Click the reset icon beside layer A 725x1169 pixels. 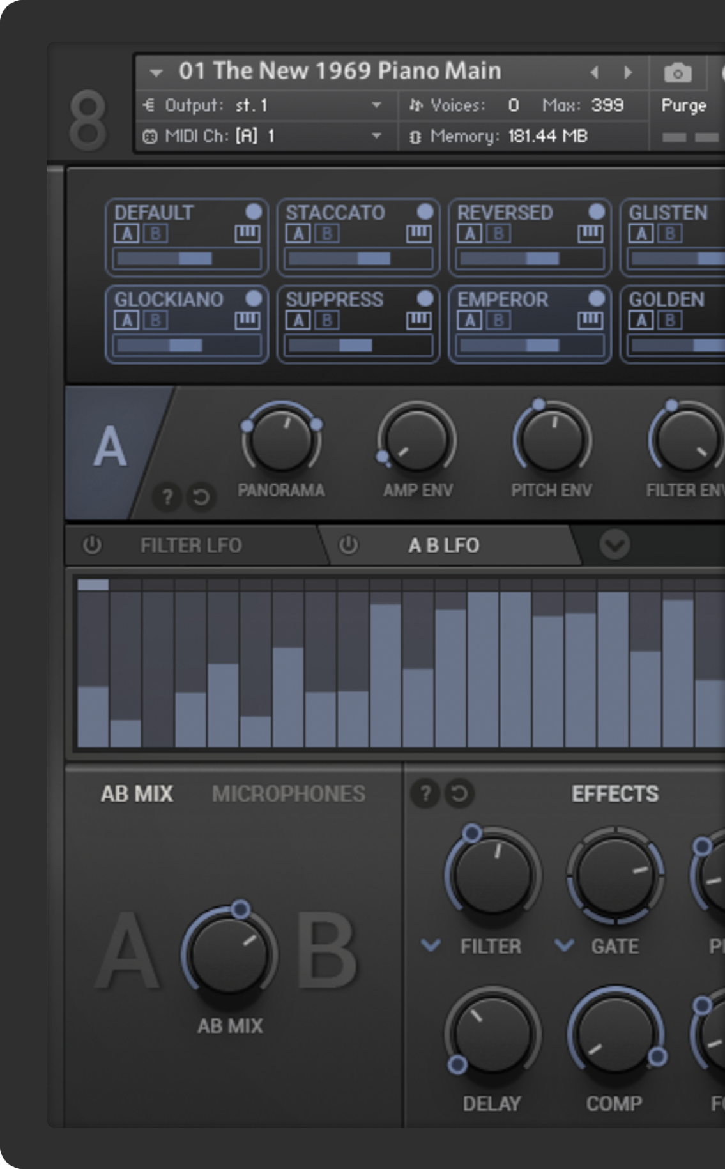(201, 496)
